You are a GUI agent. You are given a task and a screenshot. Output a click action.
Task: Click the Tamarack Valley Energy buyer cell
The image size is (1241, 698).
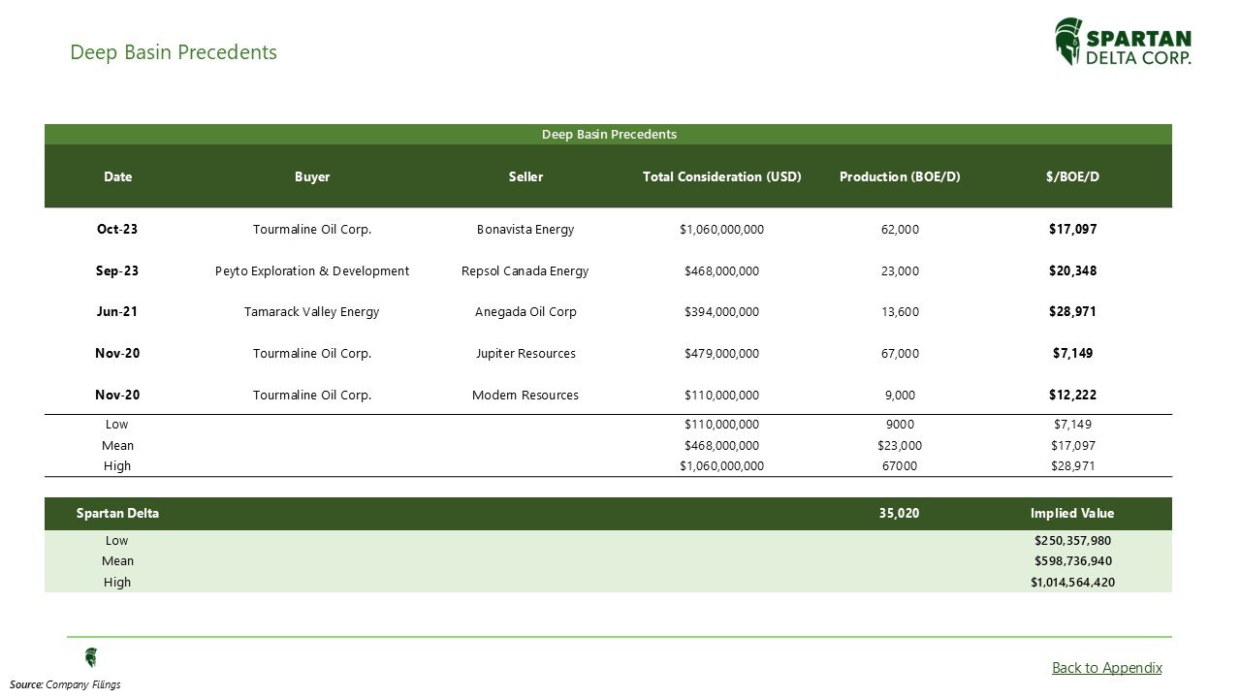click(312, 312)
